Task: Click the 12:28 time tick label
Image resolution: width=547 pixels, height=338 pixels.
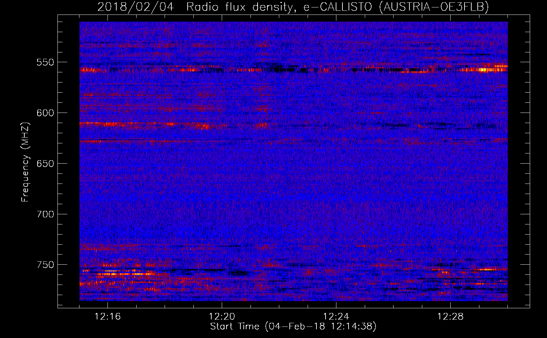Action: pos(451,317)
